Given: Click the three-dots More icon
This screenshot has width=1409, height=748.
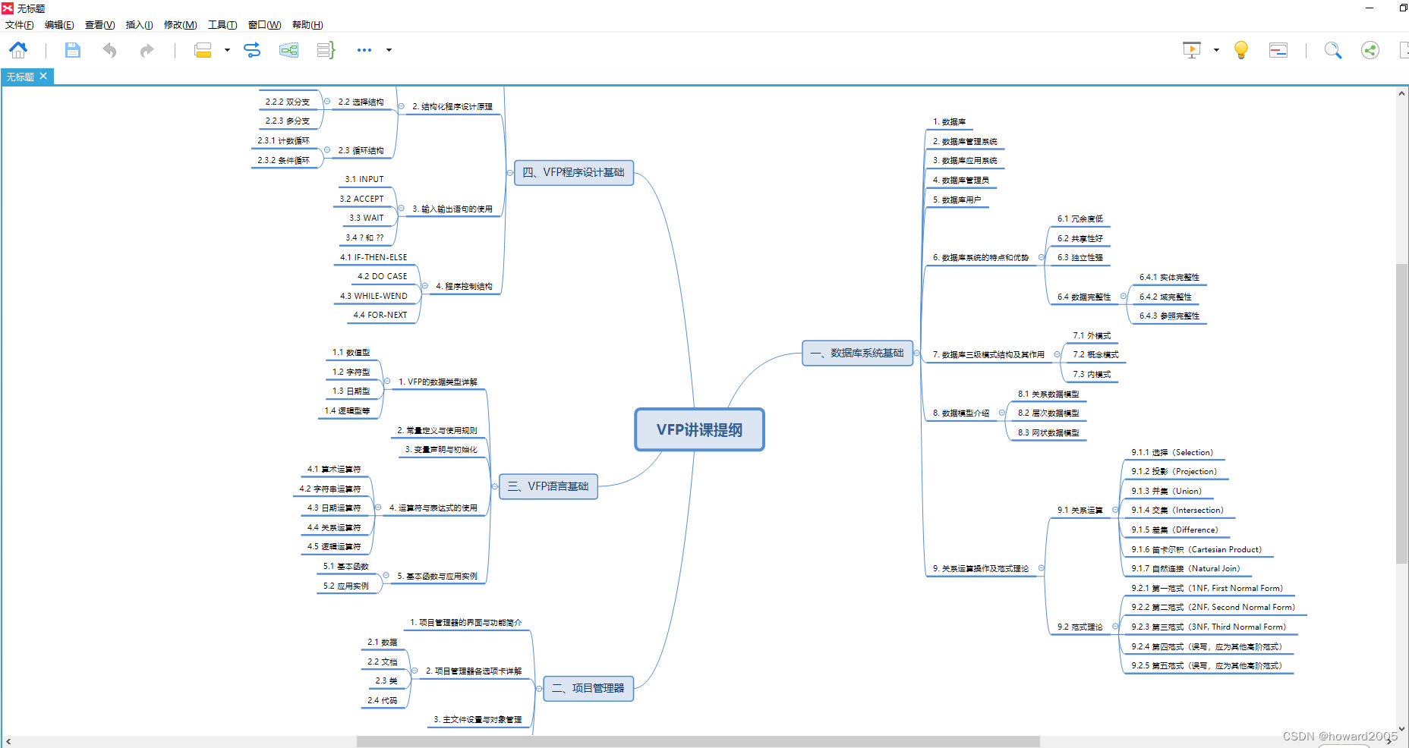Looking at the screenshot, I should pos(364,50).
